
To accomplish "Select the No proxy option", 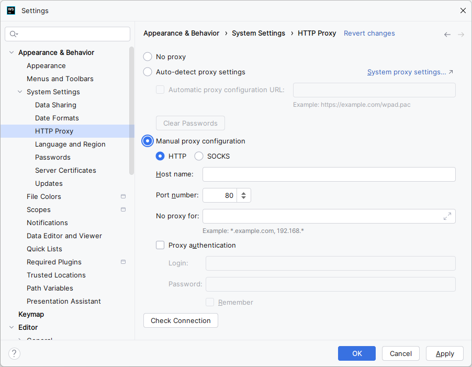I will click(148, 57).
